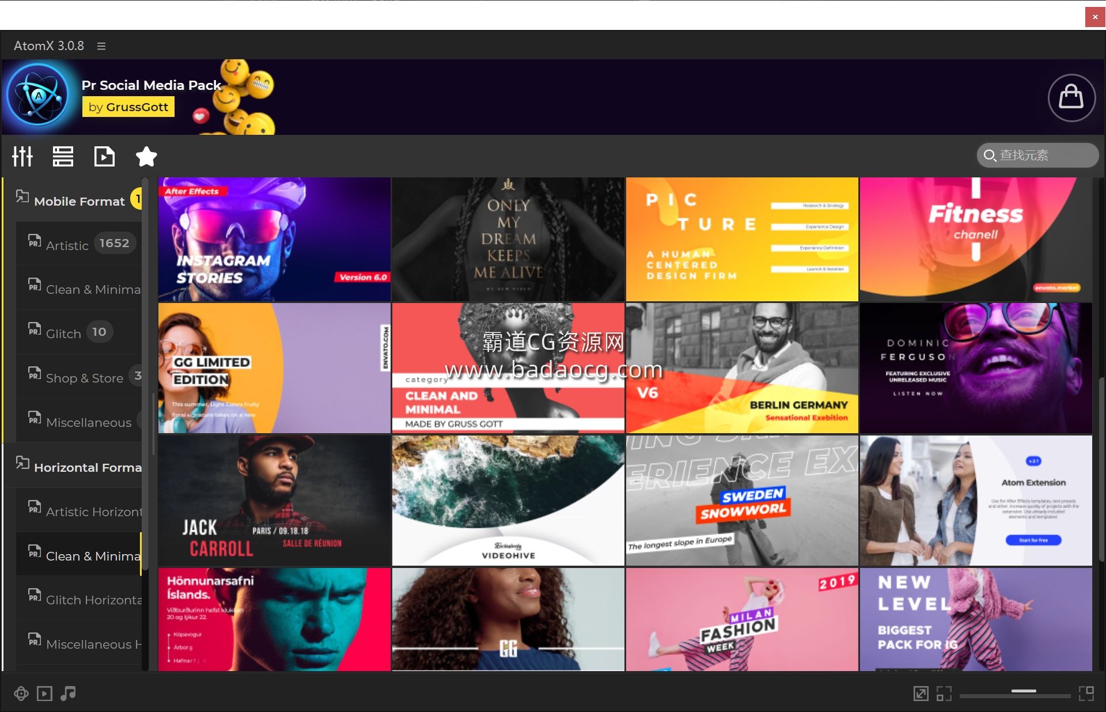Open the Atom Extension thumbnail
Screen dimensions: 1106x712
(x=976, y=500)
